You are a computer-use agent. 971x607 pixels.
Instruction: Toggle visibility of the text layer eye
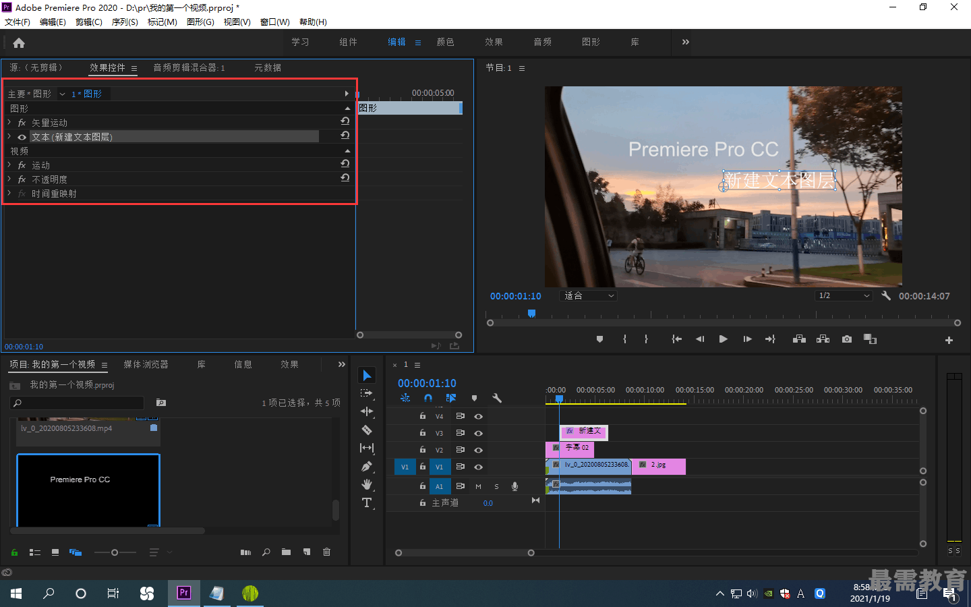click(22, 137)
